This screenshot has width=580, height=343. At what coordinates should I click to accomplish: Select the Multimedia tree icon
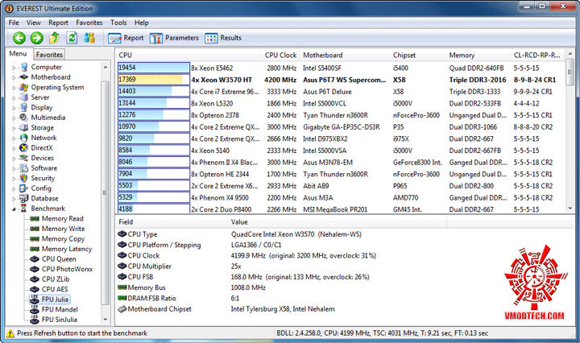pos(24,118)
